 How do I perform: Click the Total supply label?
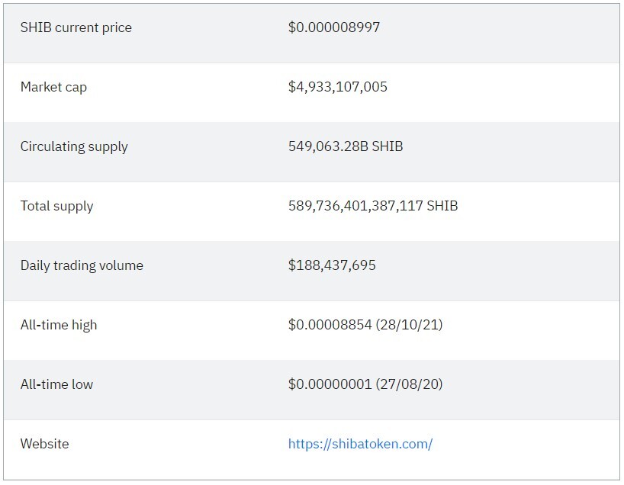[x=56, y=206]
